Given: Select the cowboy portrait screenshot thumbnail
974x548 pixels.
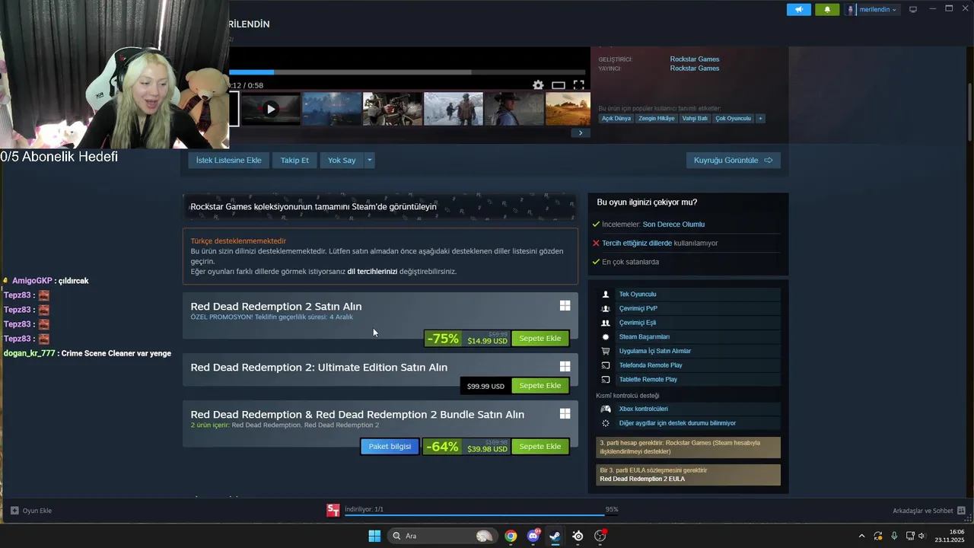Looking at the screenshot, I should click(514, 109).
